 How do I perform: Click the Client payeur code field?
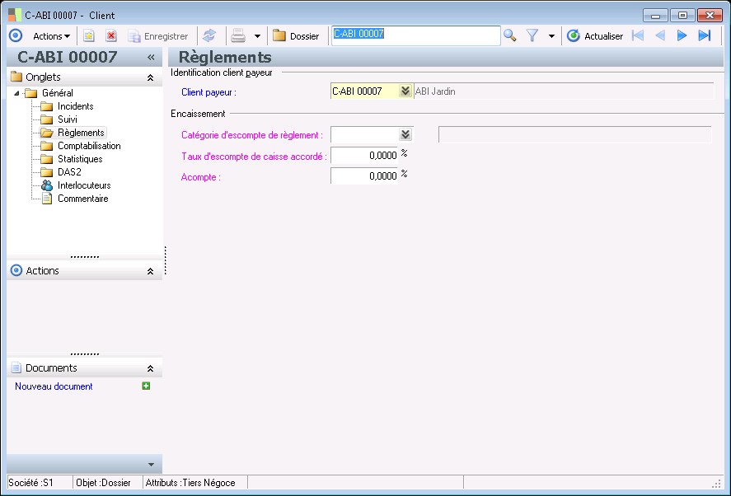(364, 91)
